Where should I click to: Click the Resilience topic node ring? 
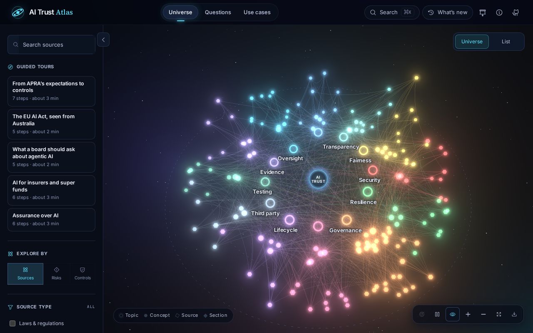(x=368, y=192)
